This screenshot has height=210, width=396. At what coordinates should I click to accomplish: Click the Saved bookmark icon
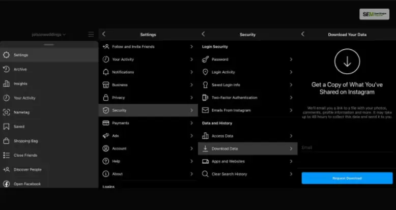click(6, 127)
